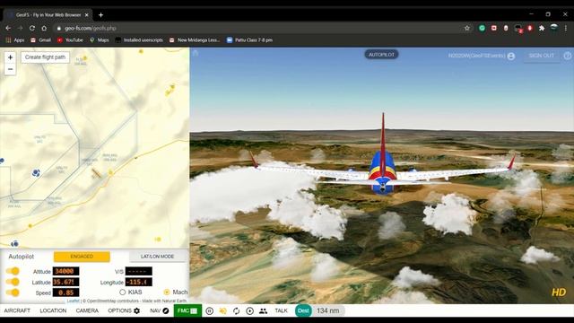The width and height of the screenshot is (574, 323).
Task: Bookmark this page with the star icon
Action: [467, 28]
